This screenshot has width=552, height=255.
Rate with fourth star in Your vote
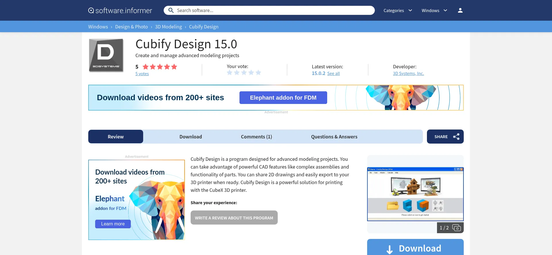click(251, 73)
